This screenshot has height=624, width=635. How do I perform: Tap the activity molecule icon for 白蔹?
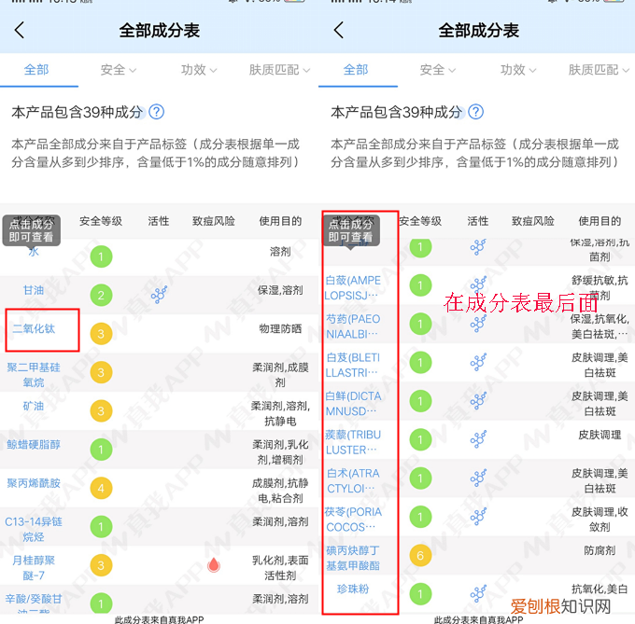[478, 285]
